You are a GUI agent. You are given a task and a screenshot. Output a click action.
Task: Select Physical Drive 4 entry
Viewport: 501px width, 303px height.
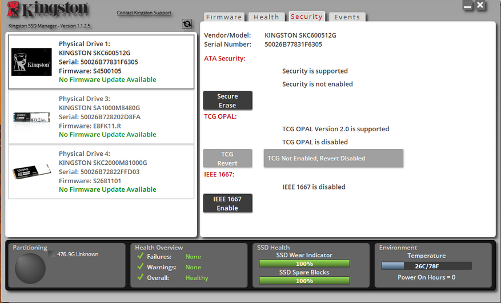click(101, 172)
